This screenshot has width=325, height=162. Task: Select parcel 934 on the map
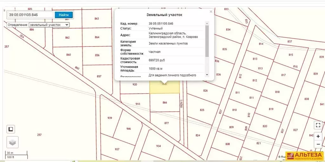[x=159, y=146]
